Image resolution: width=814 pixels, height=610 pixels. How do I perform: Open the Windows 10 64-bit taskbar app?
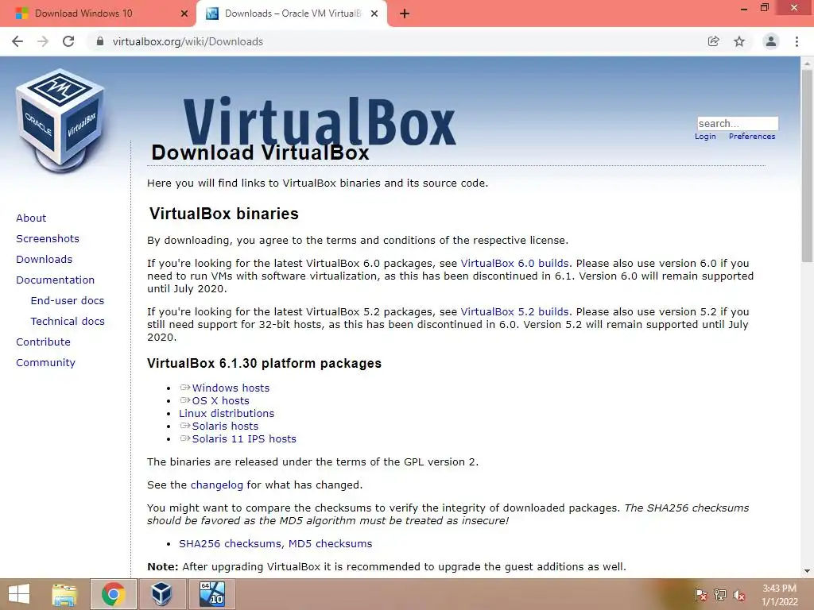tap(212, 594)
